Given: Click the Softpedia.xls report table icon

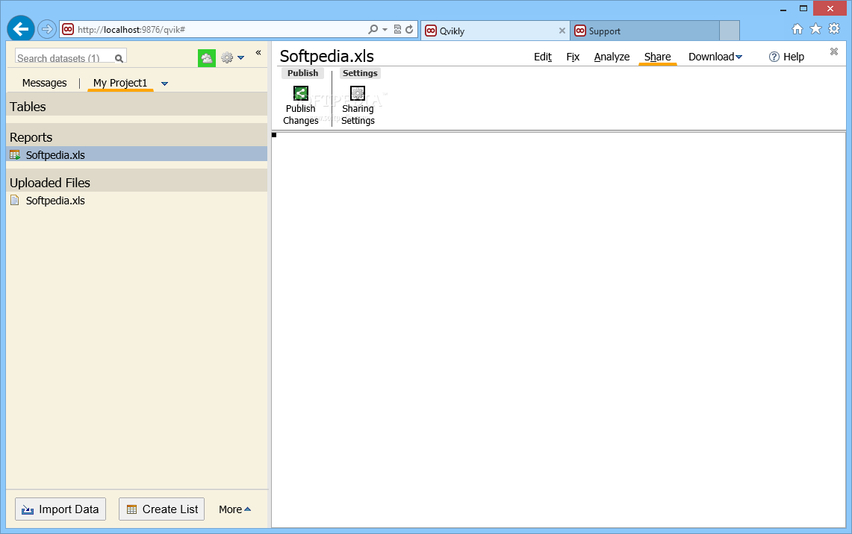Looking at the screenshot, I should [15, 154].
